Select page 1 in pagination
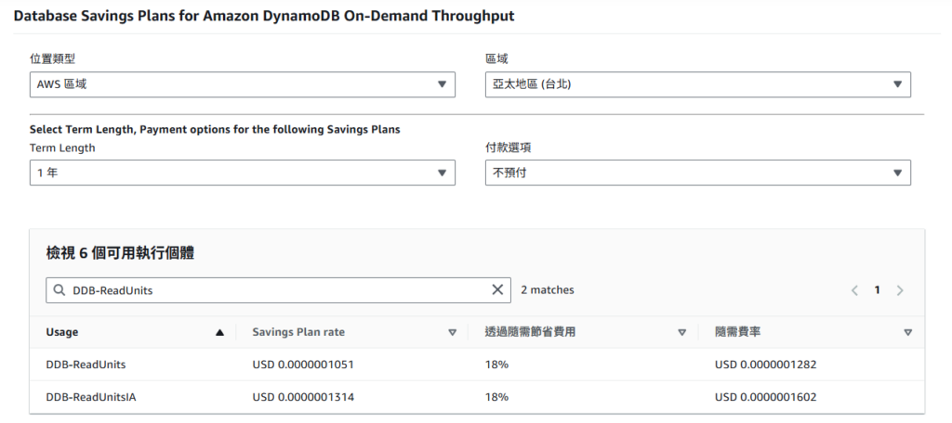952x423 pixels. (877, 290)
